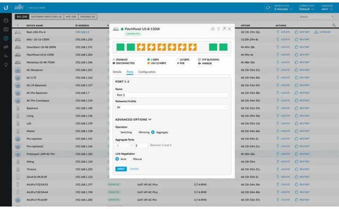Click the port Name input field
339x209 pixels.
172,95
